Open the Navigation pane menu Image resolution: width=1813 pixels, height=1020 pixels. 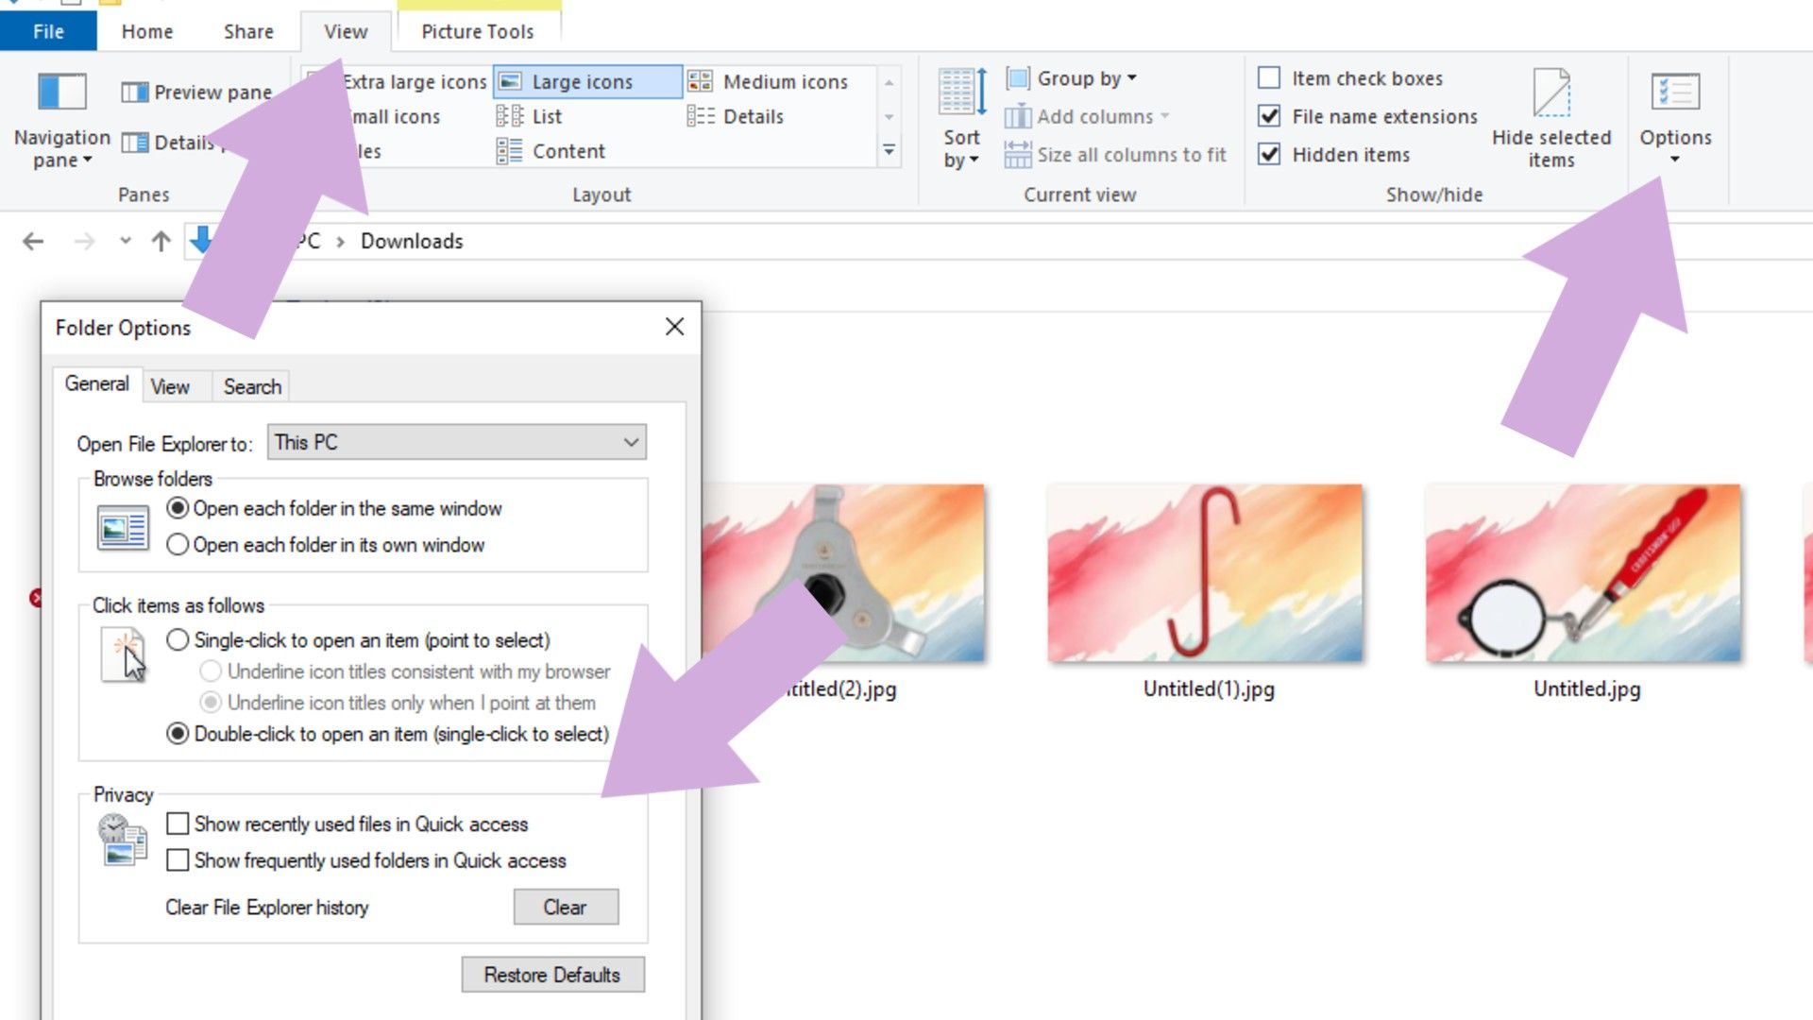pyautogui.click(x=61, y=120)
